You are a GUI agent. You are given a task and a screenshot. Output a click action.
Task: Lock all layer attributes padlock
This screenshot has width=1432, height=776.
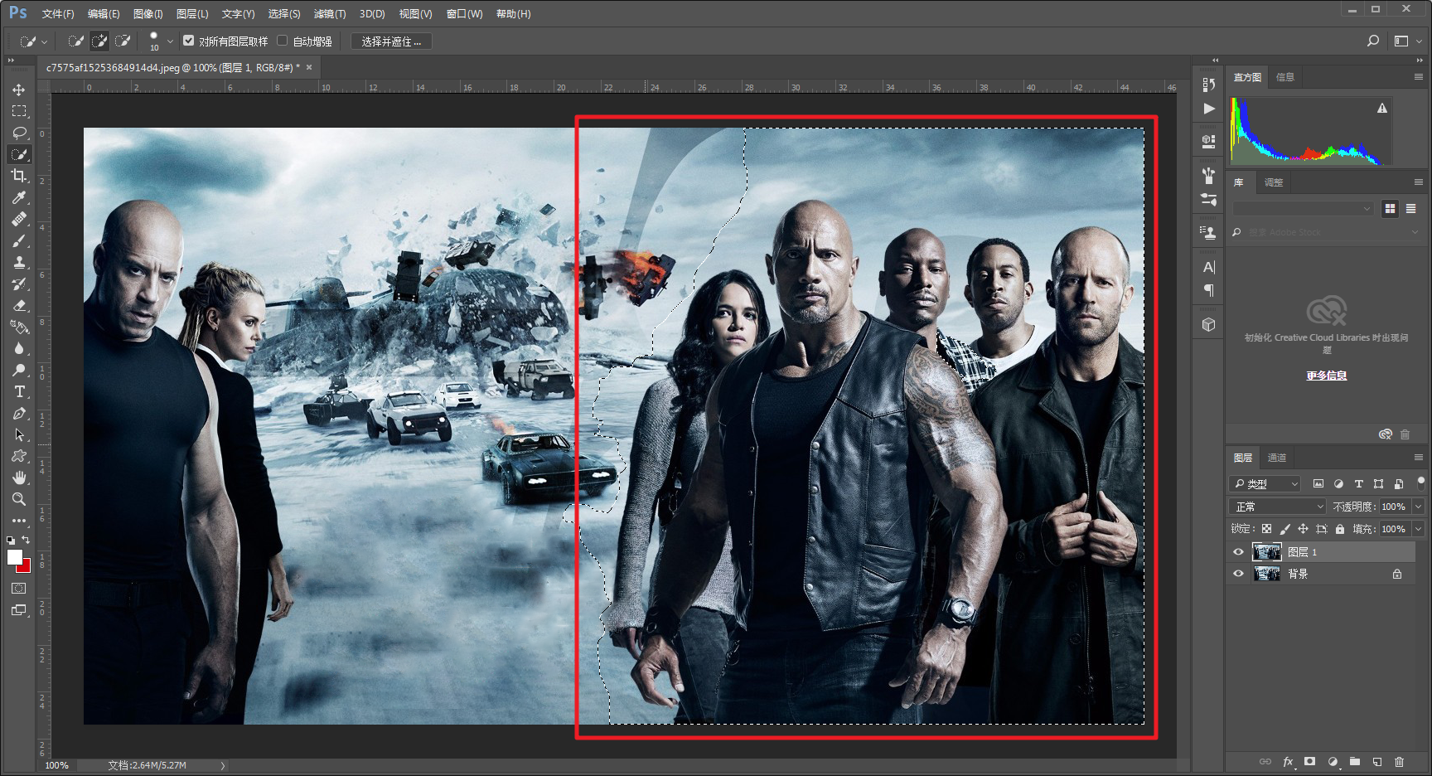pyautogui.click(x=1340, y=529)
